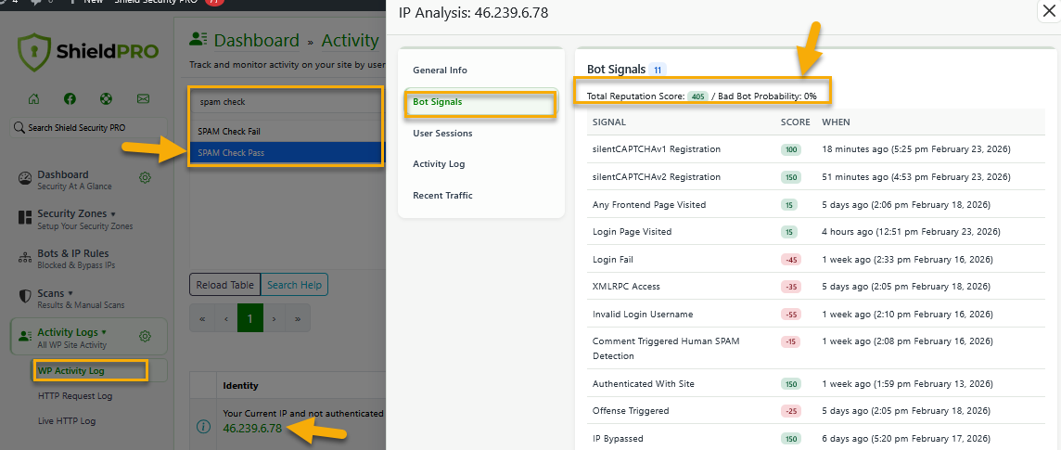The image size is (1061, 450).
Task: Open the envelope mail icon
Action: (143, 98)
